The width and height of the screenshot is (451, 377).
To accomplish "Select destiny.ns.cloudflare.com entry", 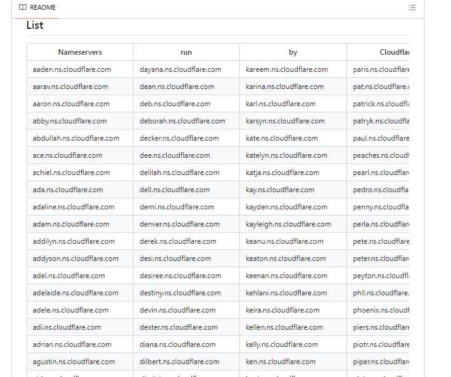I will (x=180, y=293).
